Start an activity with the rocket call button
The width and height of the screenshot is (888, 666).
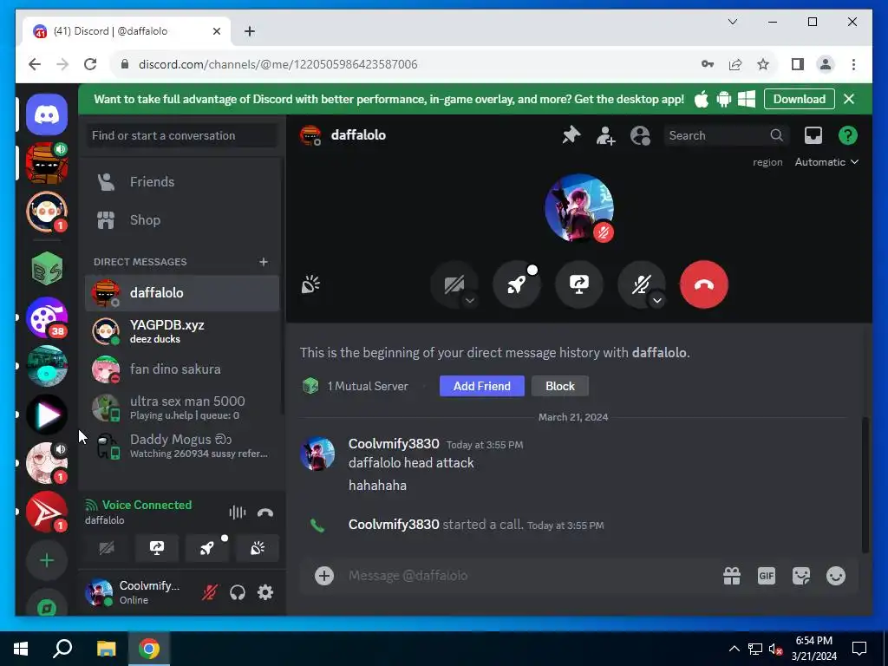point(517,284)
